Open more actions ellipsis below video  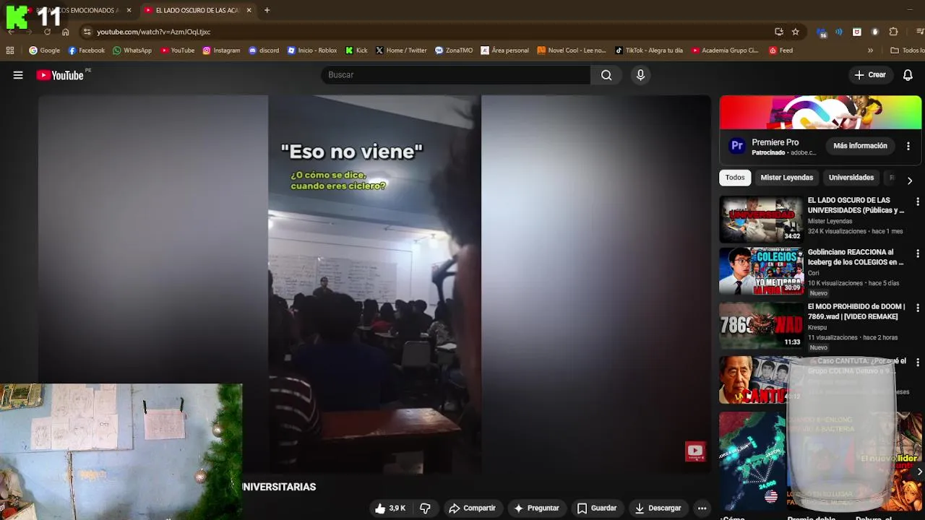(702, 508)
